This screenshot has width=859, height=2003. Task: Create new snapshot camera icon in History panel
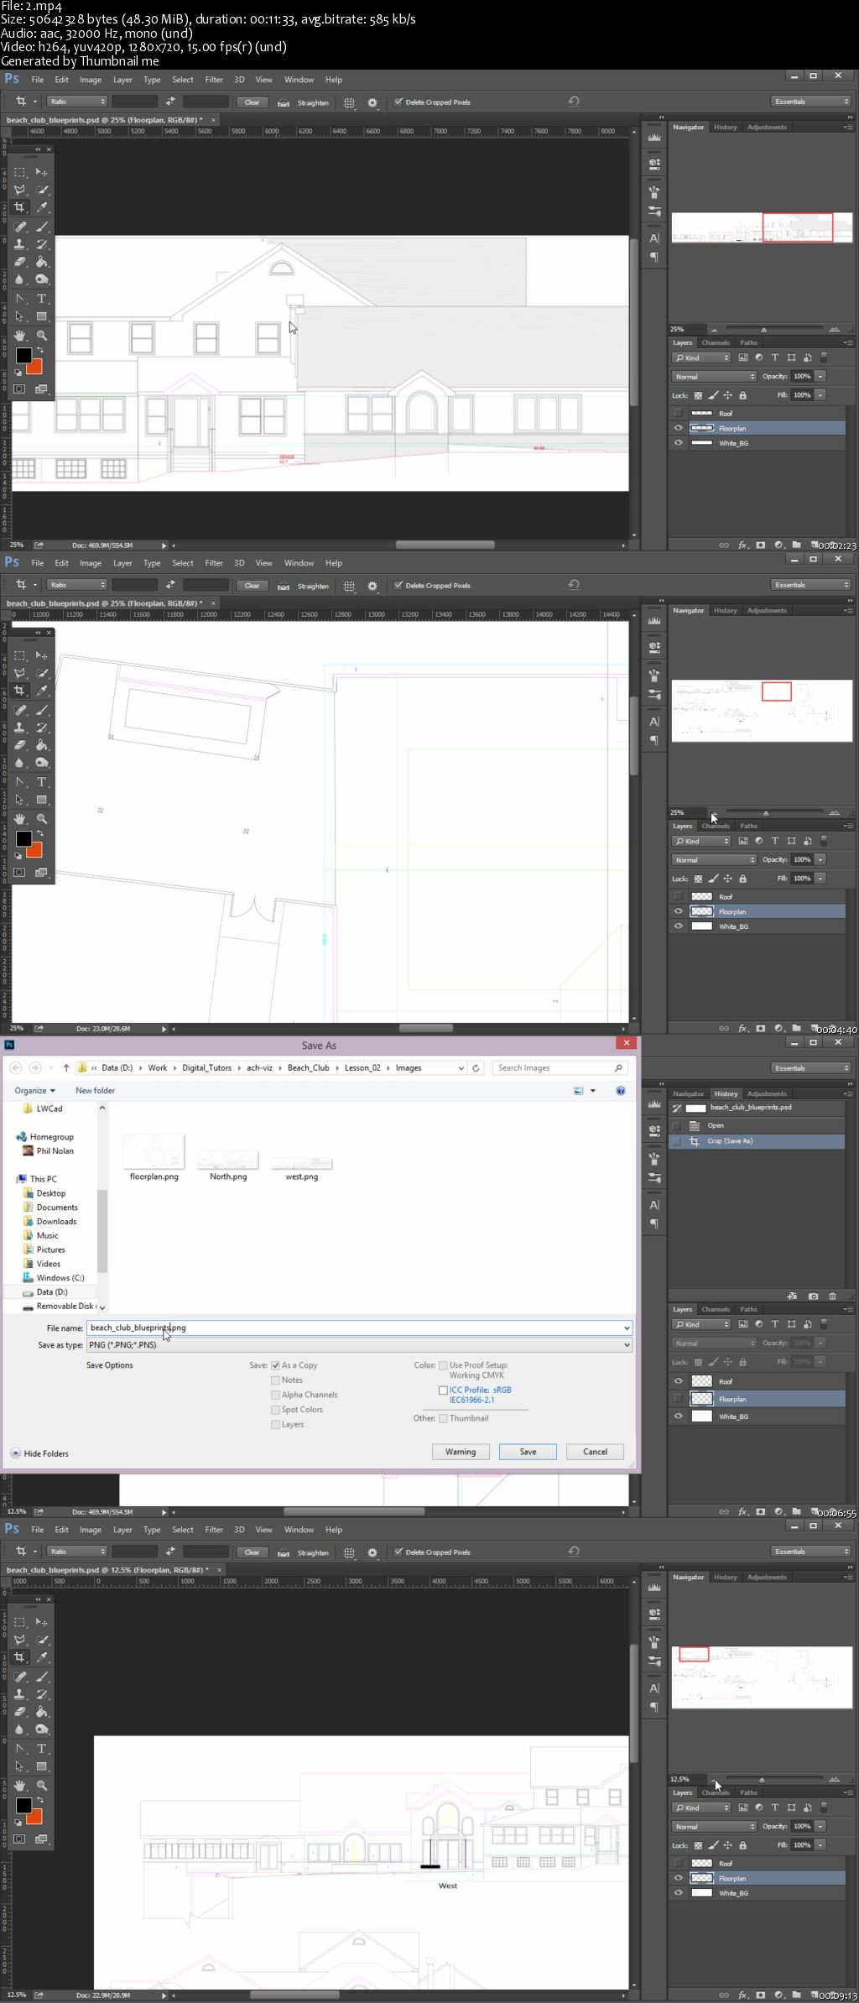click(x=813, y=1296)
